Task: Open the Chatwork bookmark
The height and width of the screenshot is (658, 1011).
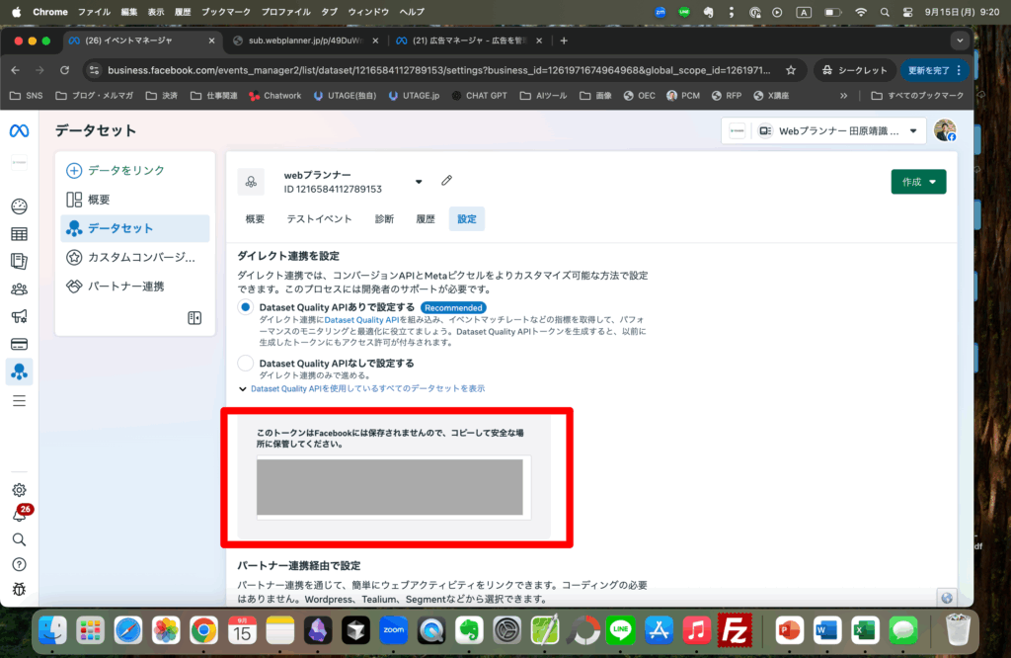Action: point(275,96)
